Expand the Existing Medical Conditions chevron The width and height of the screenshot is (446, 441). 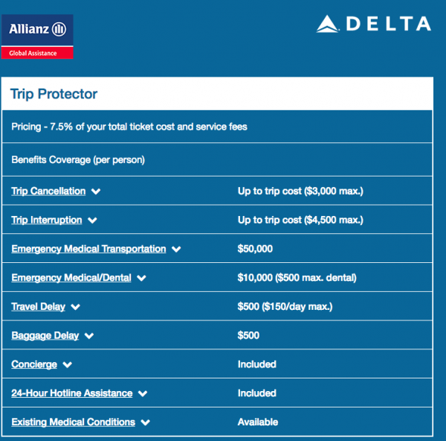click(x=146, y=422)
